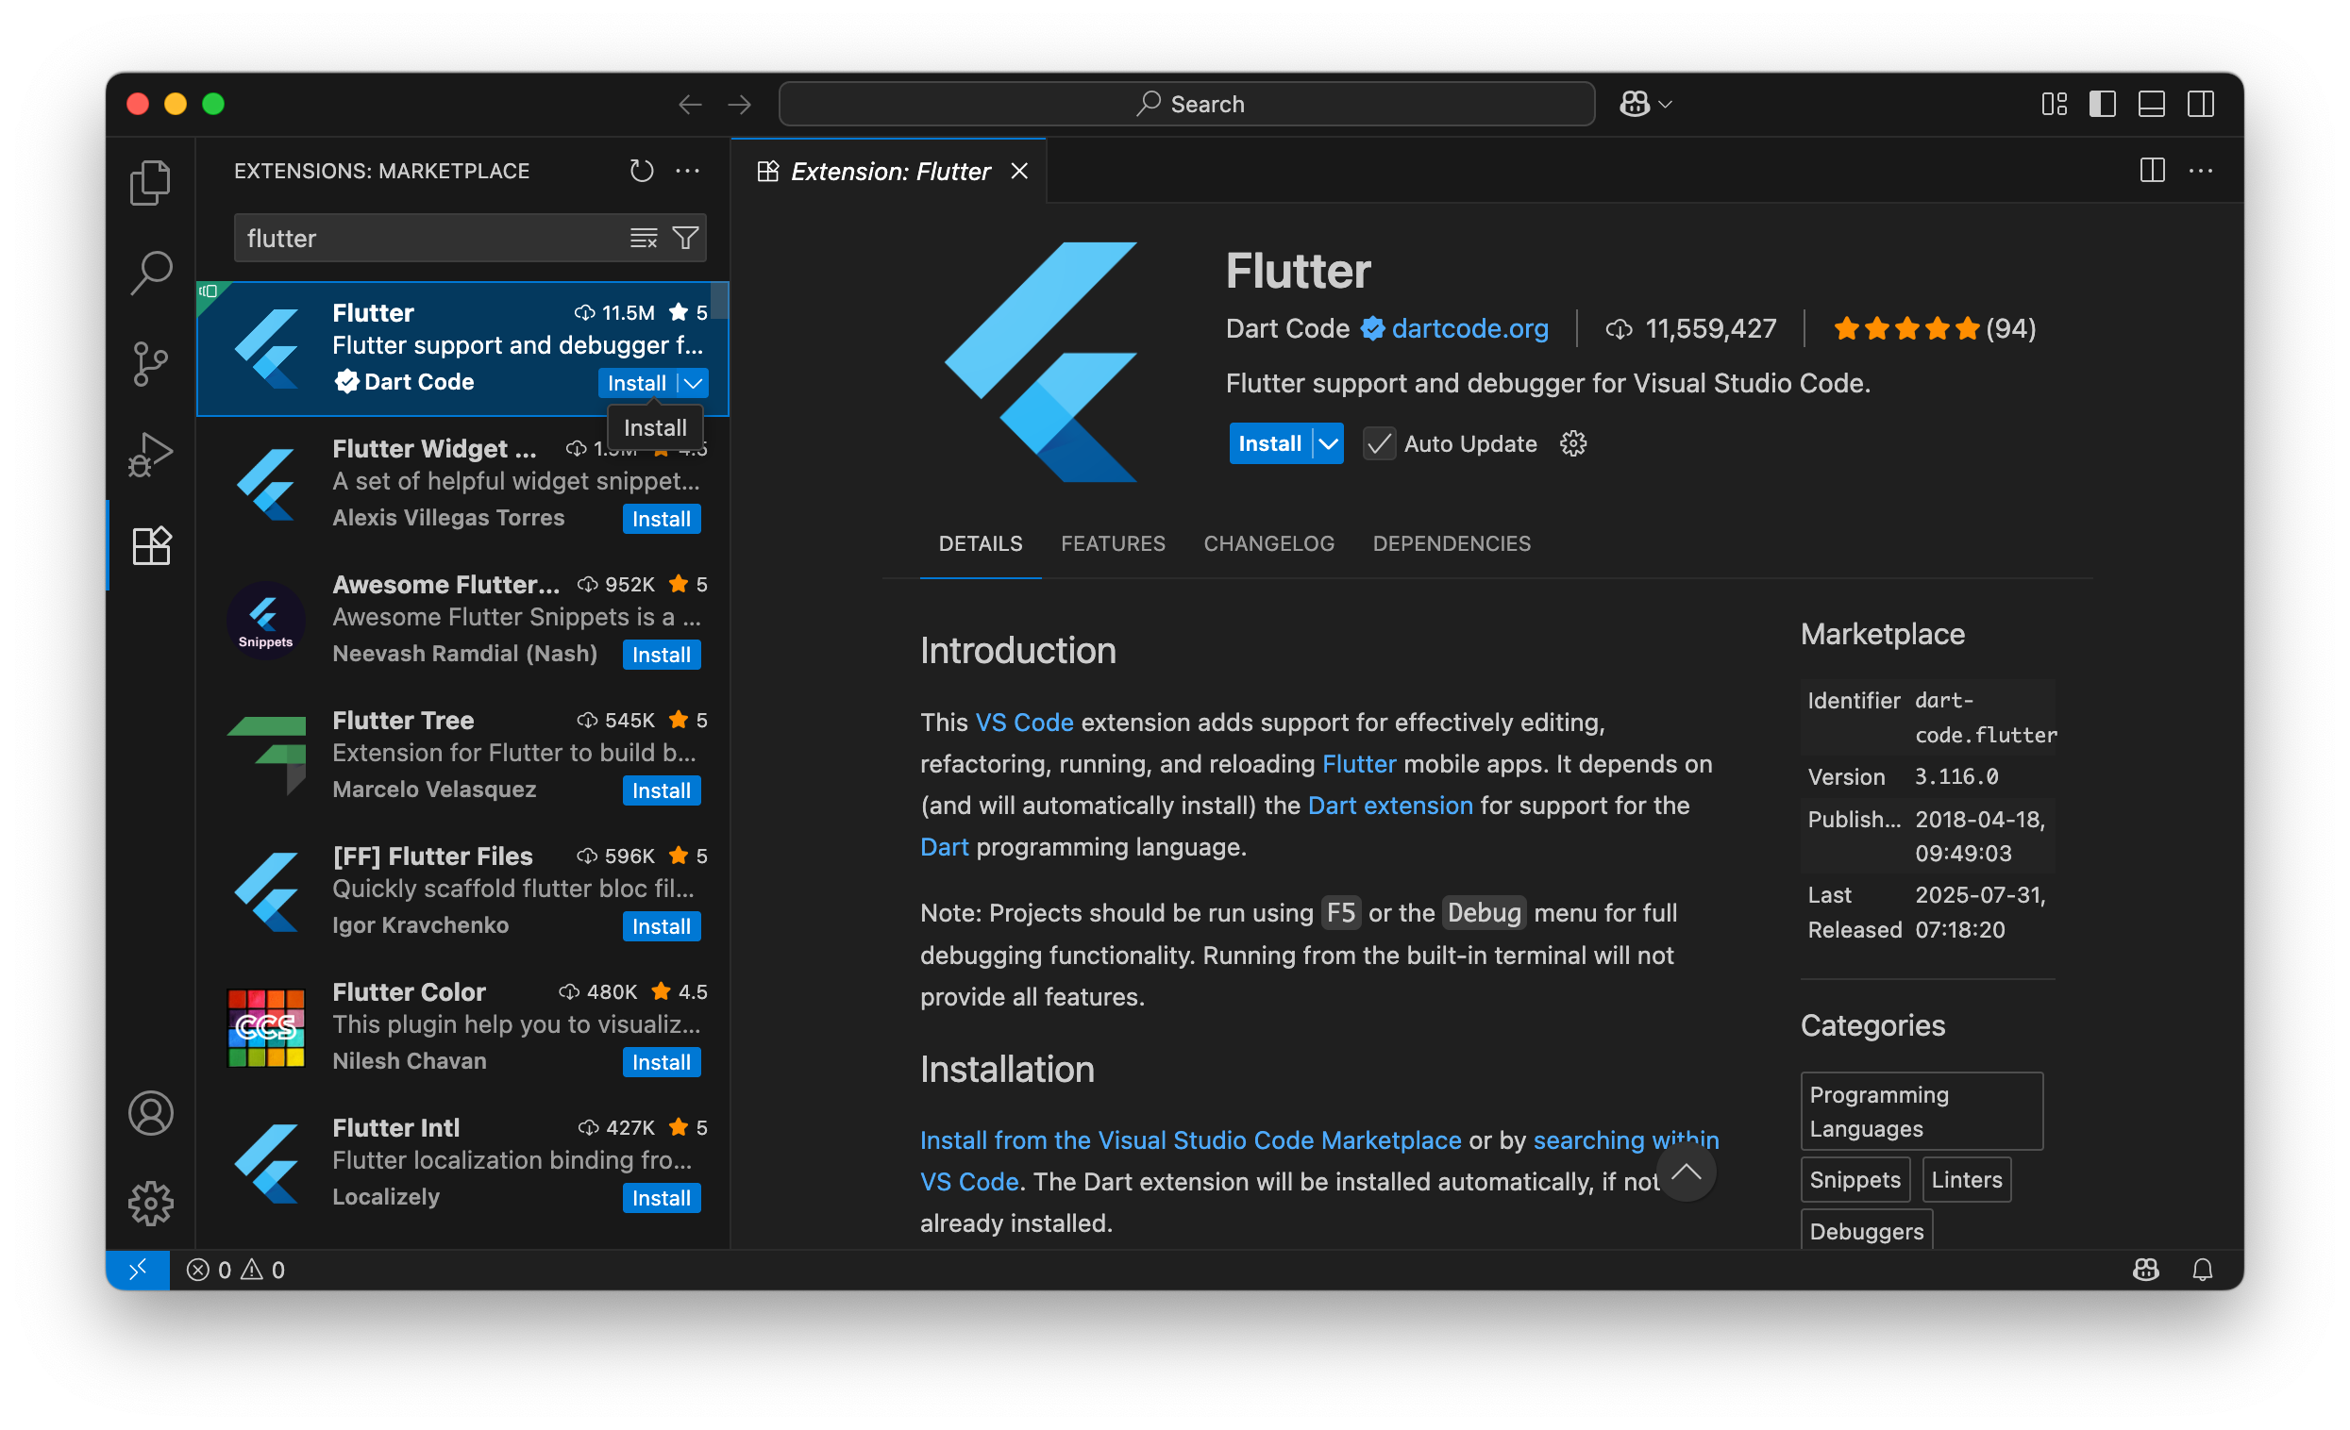Follow Install from the Visual Studio Code Marketplace link
The height and width of the screenshot is (1430, 2350).
click(x=1190, y=1140)
